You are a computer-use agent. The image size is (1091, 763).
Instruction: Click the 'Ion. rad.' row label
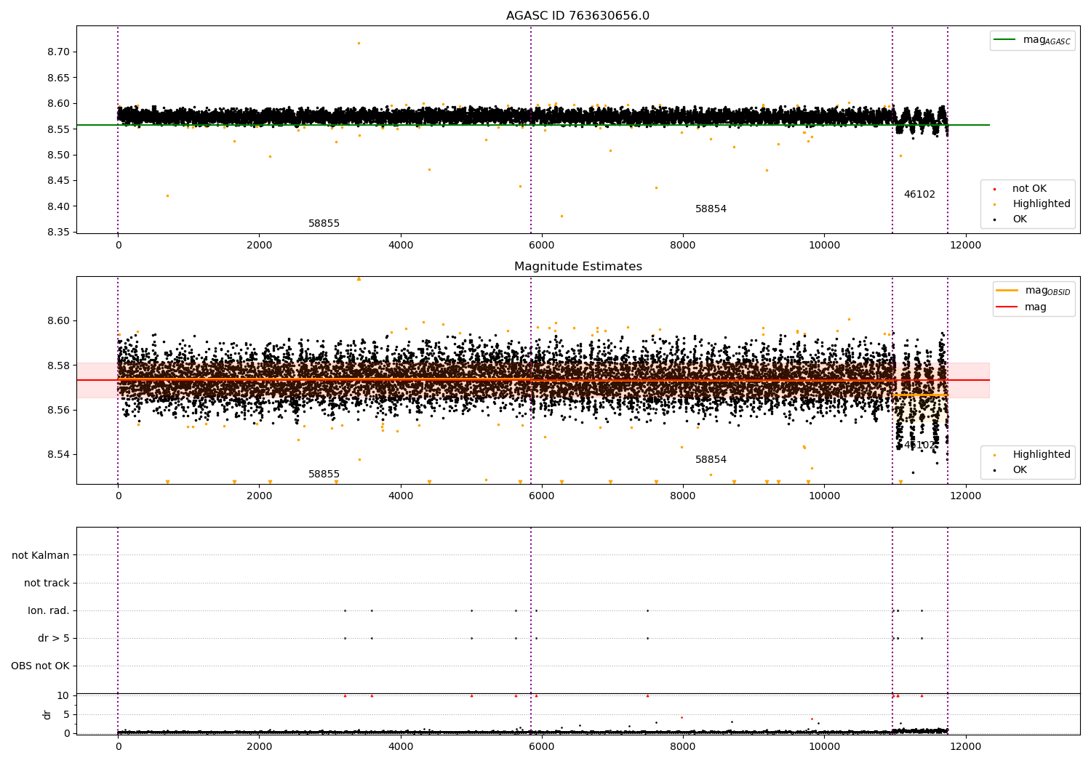tap(49, 610)
